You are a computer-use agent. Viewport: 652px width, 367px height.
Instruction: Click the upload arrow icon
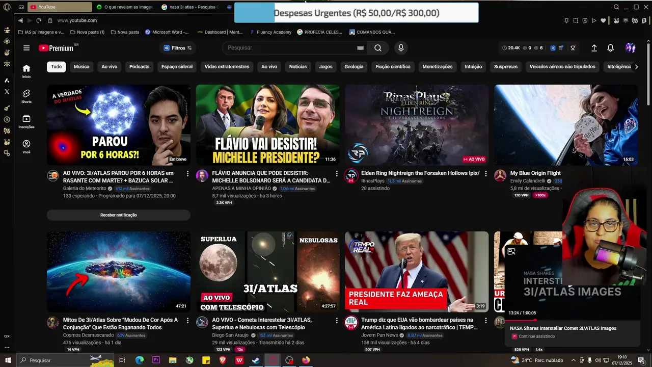click(594, 48)
